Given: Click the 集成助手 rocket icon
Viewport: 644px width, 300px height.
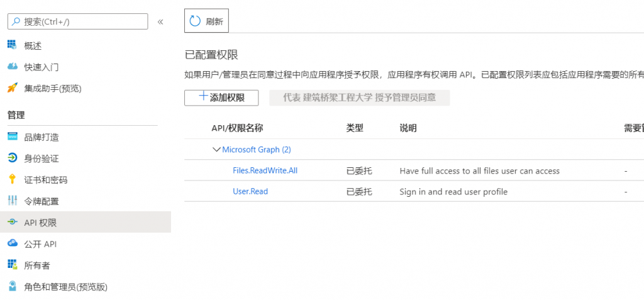Looking at the screenshot, I should click(x=12, y=88).
